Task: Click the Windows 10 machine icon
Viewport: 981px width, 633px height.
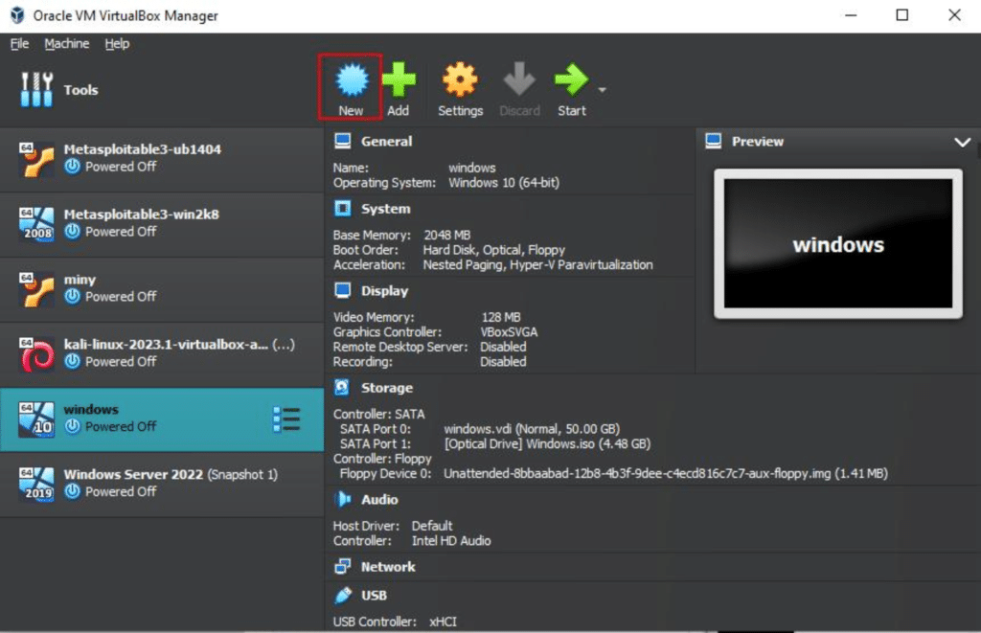Action: click(36, 419)
